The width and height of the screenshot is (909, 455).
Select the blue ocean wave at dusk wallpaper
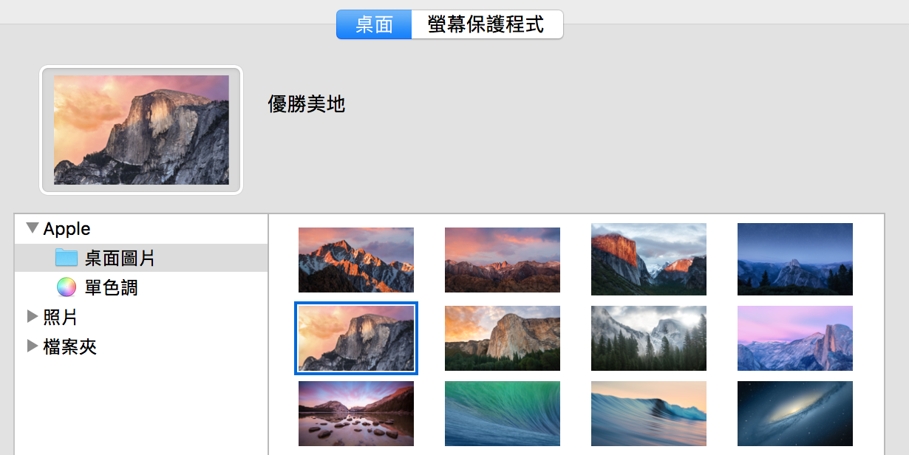[x=649, y=414]
